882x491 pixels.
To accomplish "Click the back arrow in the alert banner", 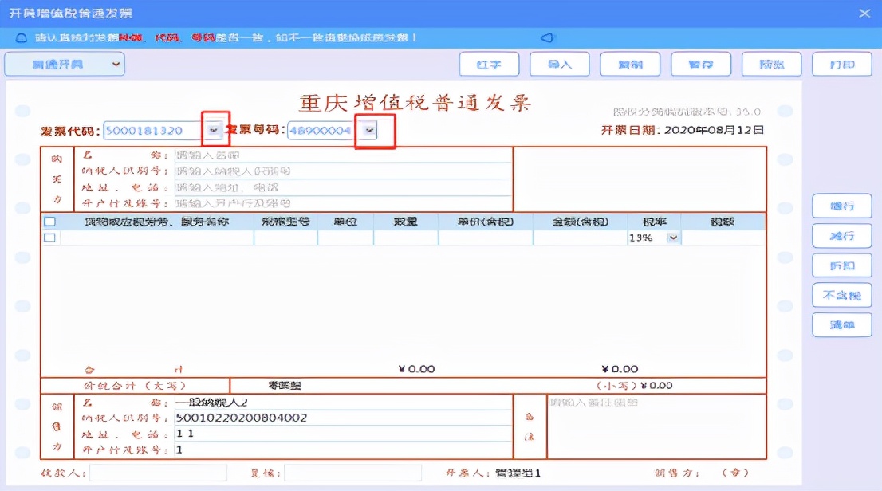I will point(546,37).
